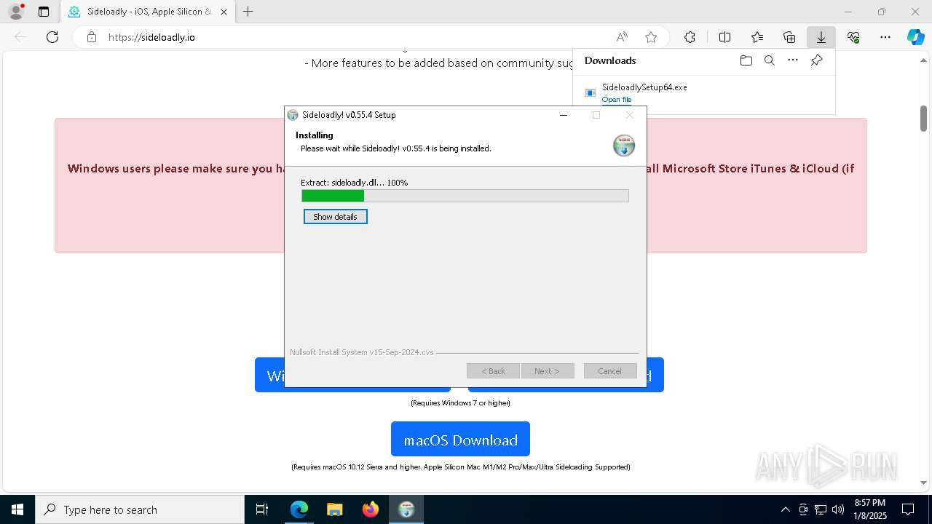
Task: Open more options in Downloads panel
Action: tap(793, 60)
